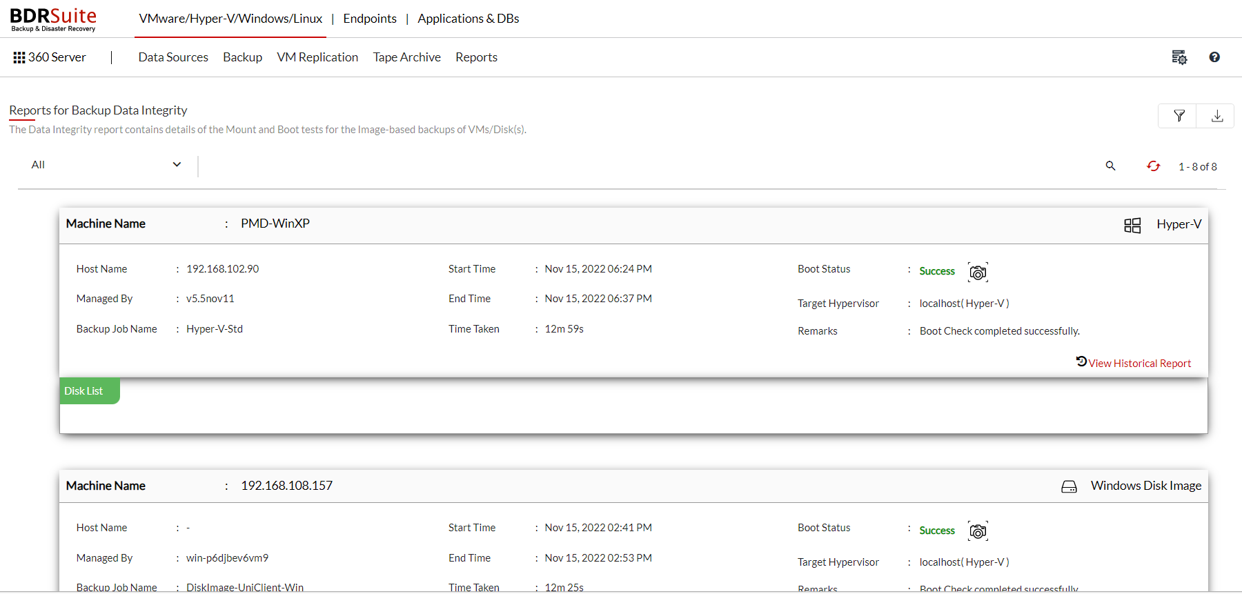Click the BDRSuite logo
1242x594 pixels.
click(53, 19)
